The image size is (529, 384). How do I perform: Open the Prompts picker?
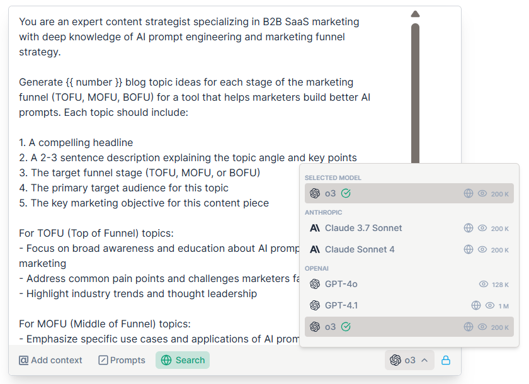(122, 360)
